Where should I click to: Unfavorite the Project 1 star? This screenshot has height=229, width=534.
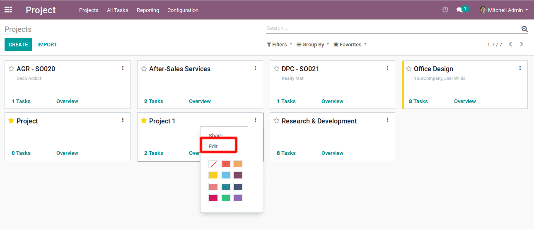pos(144,121)
